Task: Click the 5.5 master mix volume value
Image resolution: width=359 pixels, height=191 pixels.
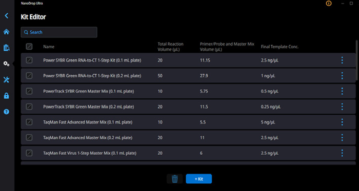Action: click(x=203, y=122)
